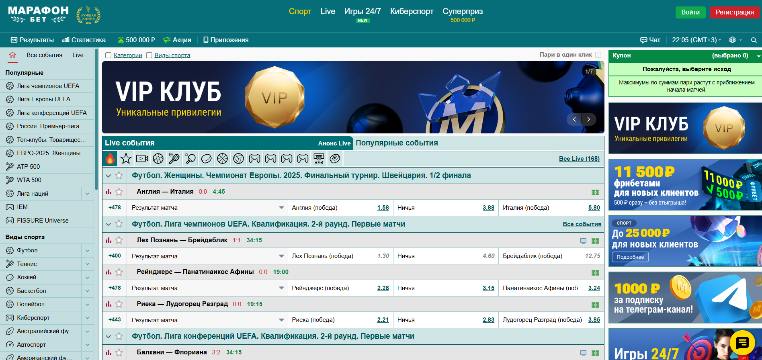Open the Чат link in top bar
Screen dimensions: 762x360
point(650,40)
